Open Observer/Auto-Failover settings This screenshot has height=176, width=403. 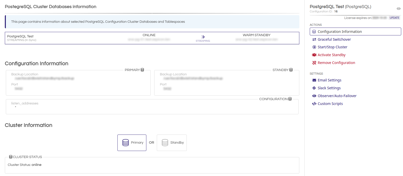[x=337, y=96]
